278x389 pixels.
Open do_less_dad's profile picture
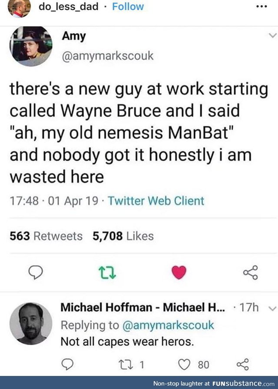(20, 8)
